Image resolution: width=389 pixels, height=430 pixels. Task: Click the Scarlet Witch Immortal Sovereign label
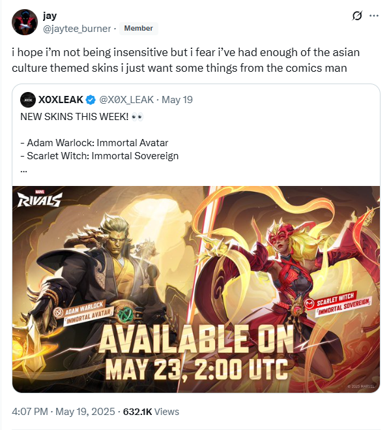click(x=338, y=303)
